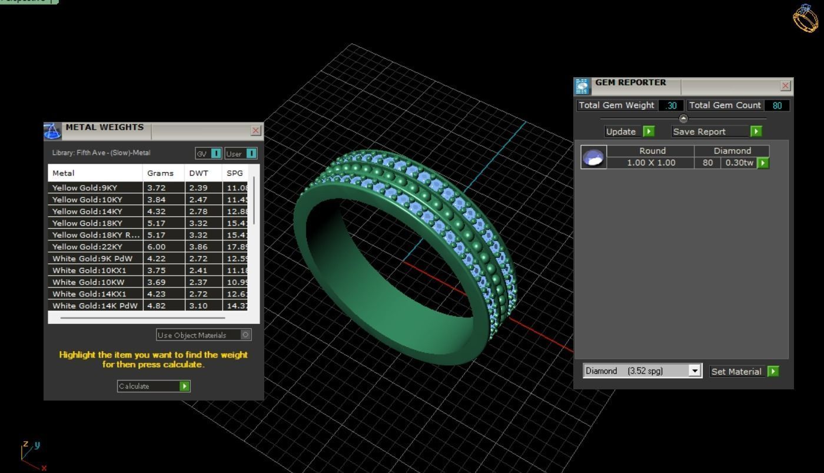Click the metal list vertical scrollbar

click(254, 200)
